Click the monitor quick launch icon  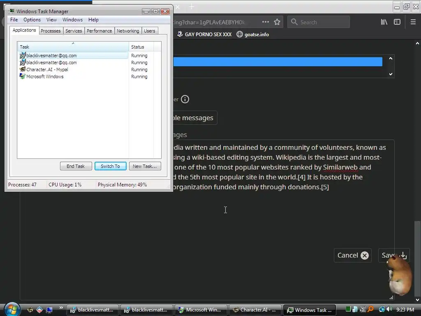[x=49, y=310]
